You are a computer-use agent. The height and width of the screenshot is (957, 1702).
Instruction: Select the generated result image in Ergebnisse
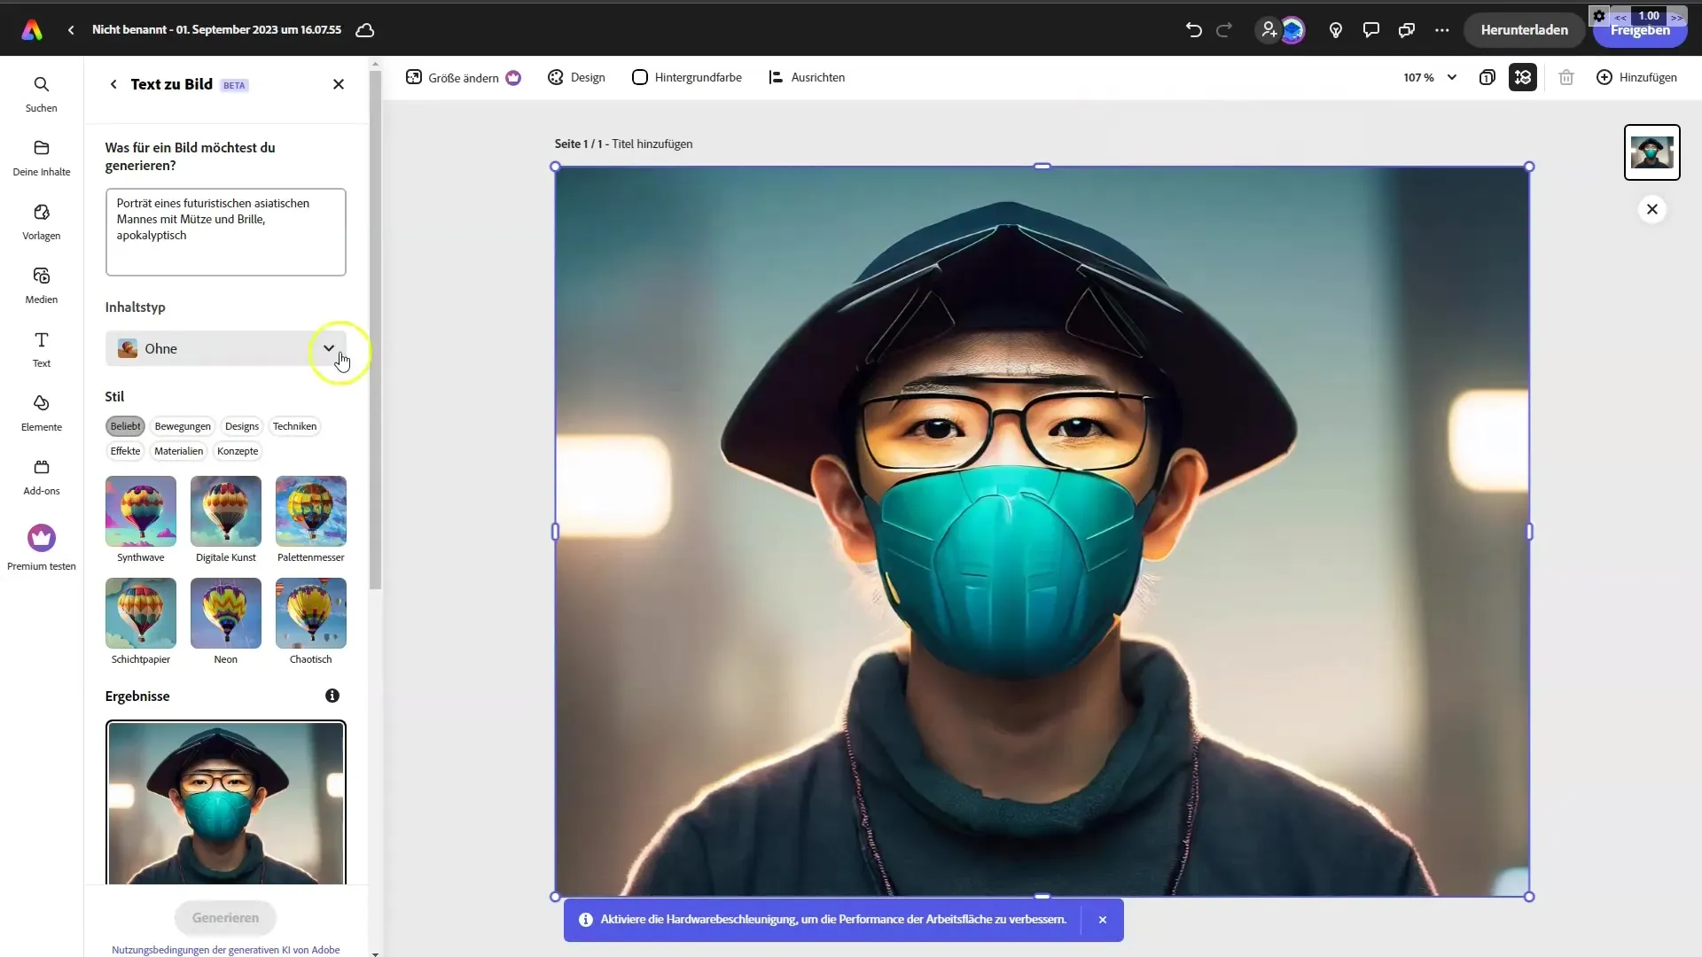click(226, 803)
